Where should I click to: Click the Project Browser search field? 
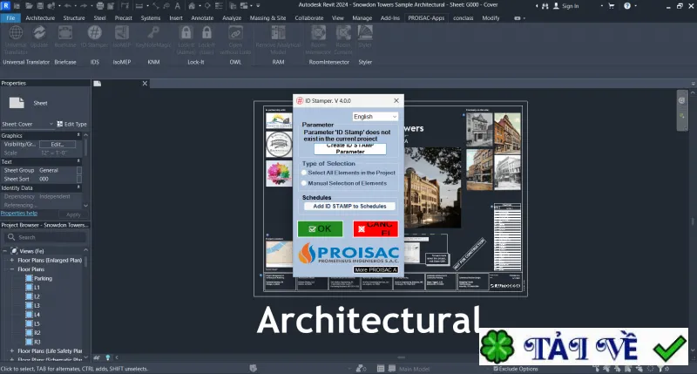[x=46, y=237]
